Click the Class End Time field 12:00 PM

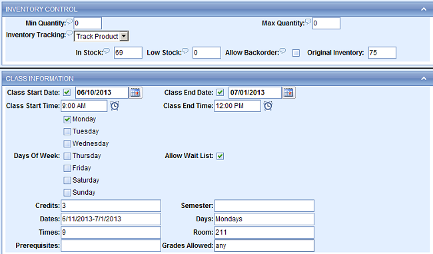coord(238,106)
